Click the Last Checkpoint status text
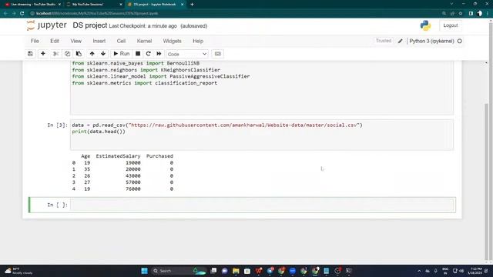Viewport: 493px width, 277px height. click(143, 26)
